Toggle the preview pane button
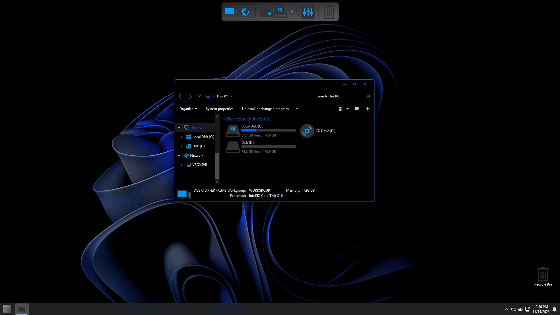 point(357,109)
